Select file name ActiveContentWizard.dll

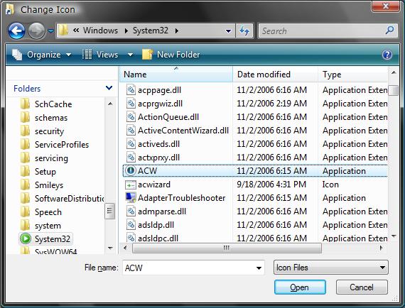click(x=183, y=131)
